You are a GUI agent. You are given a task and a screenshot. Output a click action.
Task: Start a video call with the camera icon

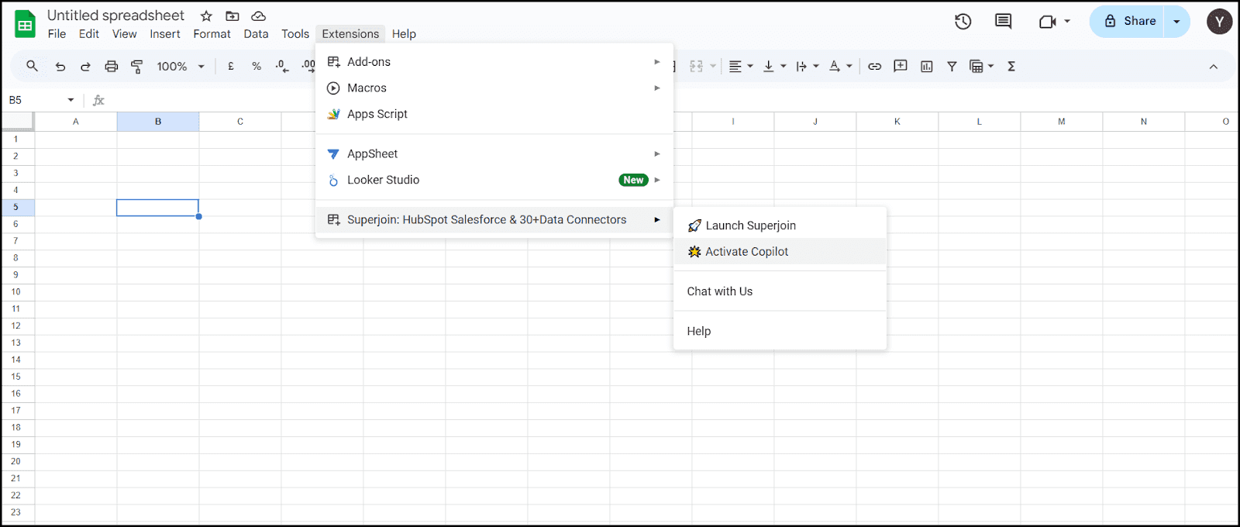click(x=1048, y=22)
